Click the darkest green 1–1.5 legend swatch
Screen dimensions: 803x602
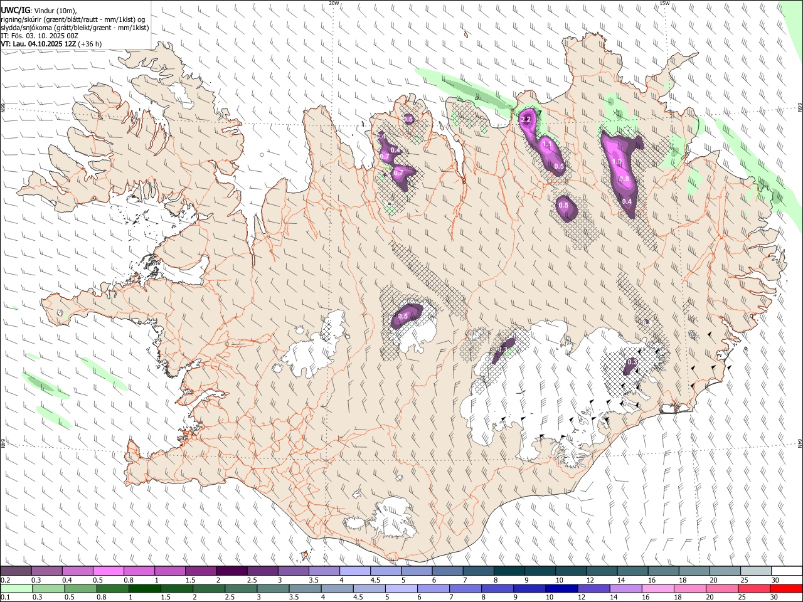coord(144,588)
